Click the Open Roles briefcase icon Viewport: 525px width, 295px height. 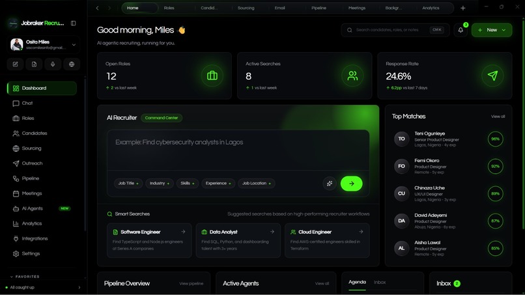212,76
